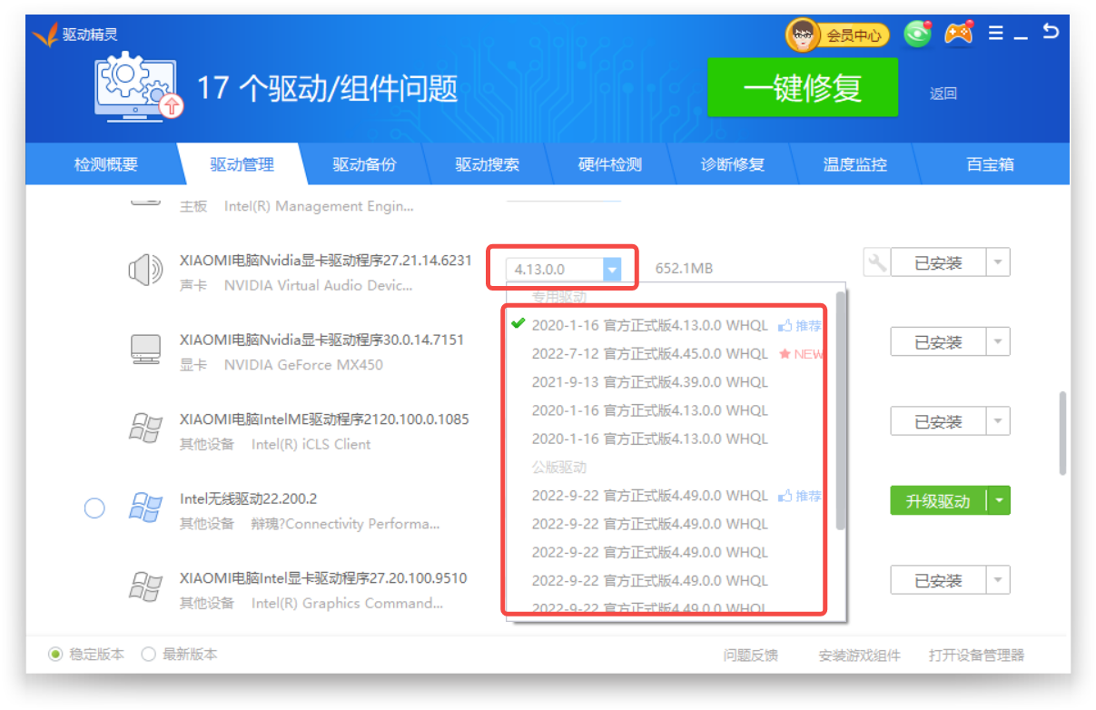Open the hamburger main menu icon
The image size is (1096, 710).
coord(996,34)
